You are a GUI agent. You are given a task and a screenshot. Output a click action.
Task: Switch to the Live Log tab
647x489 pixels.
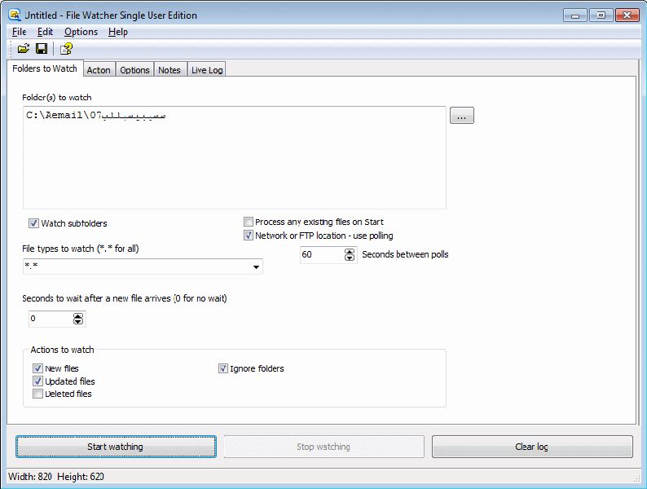207,70
